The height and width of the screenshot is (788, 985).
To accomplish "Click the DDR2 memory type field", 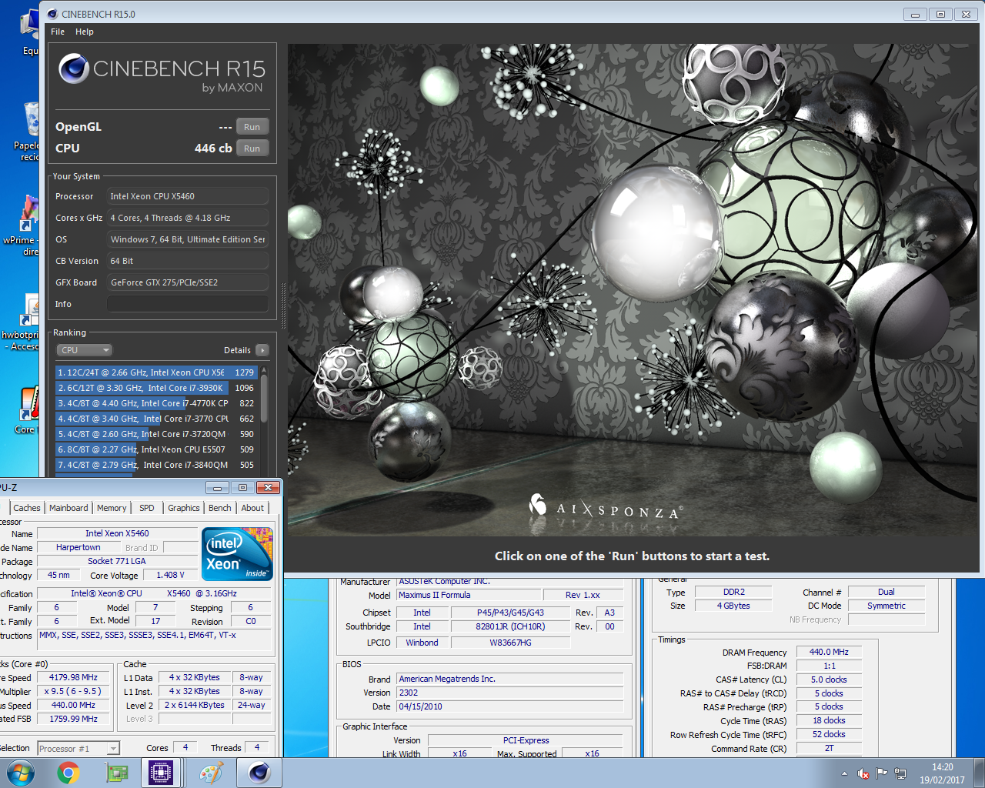I will [734, 592].
